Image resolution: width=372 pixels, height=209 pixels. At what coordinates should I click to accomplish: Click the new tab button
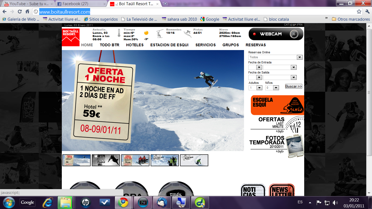coord(165,4)
